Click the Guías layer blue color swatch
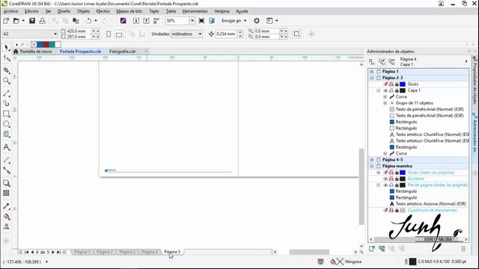479x269 pixels. click(403, 84)
